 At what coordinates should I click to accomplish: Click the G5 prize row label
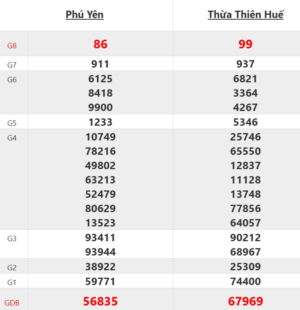tap(12, 123)
